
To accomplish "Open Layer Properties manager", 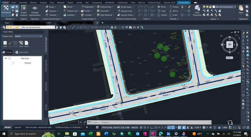I will (197, 11).
